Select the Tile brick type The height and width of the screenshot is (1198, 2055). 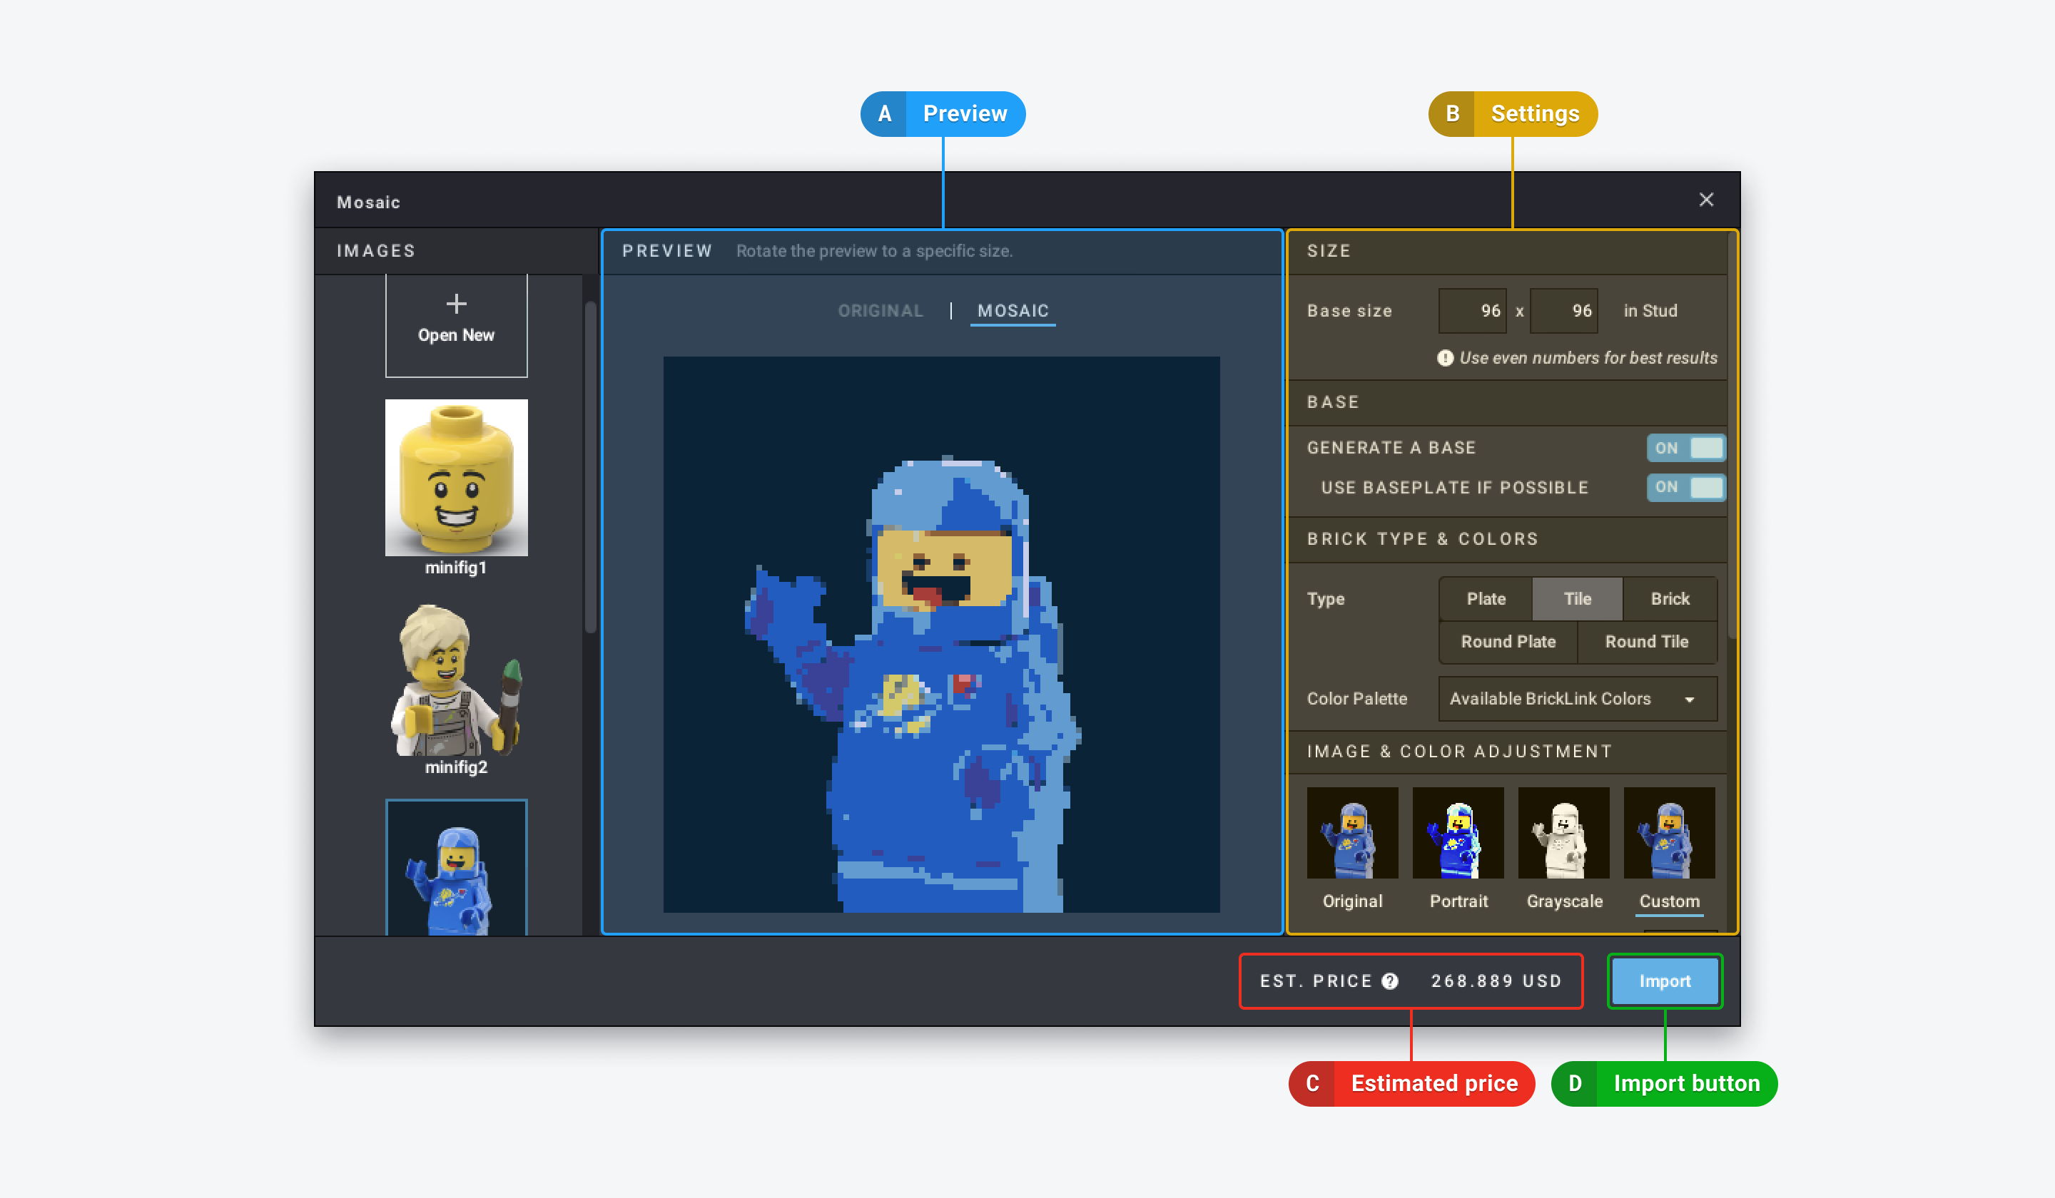(x=1577, y=599)
